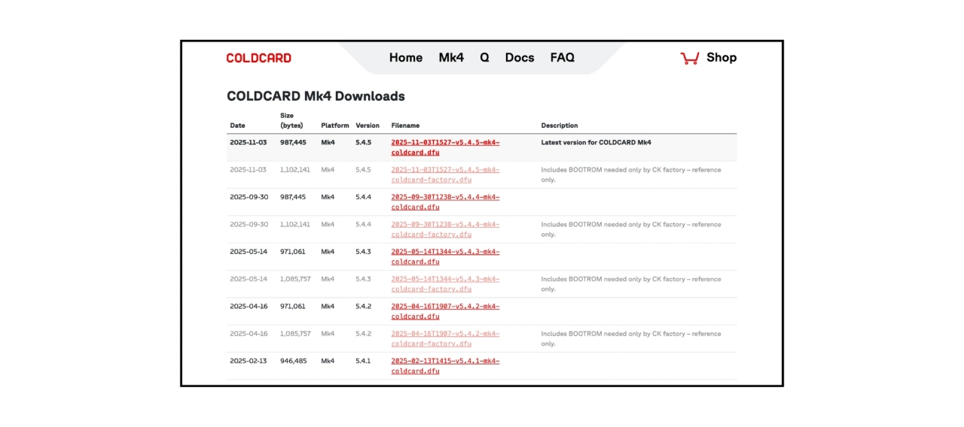Open the Docs page
Screen dimensions: 964x427
tap(520, 57)
